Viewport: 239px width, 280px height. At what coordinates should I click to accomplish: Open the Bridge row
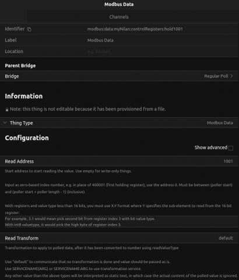[119, 76]
